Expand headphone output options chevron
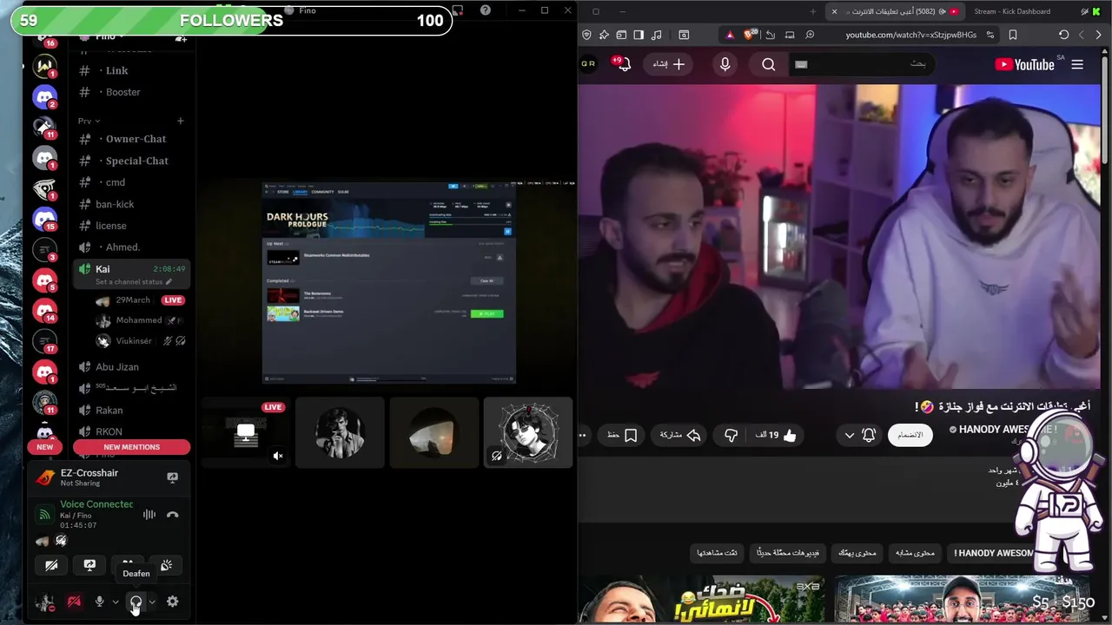1112x625 pixels. 152,602
